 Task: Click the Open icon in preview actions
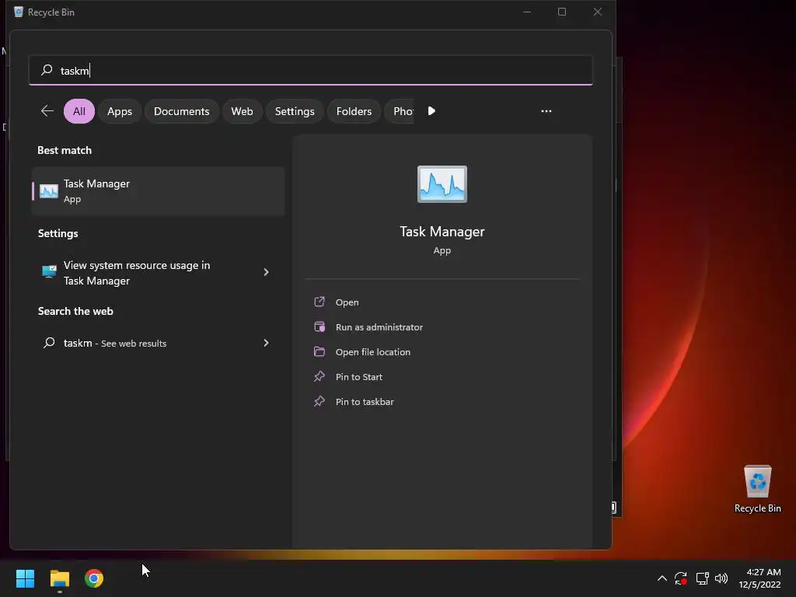coord(319,302)
